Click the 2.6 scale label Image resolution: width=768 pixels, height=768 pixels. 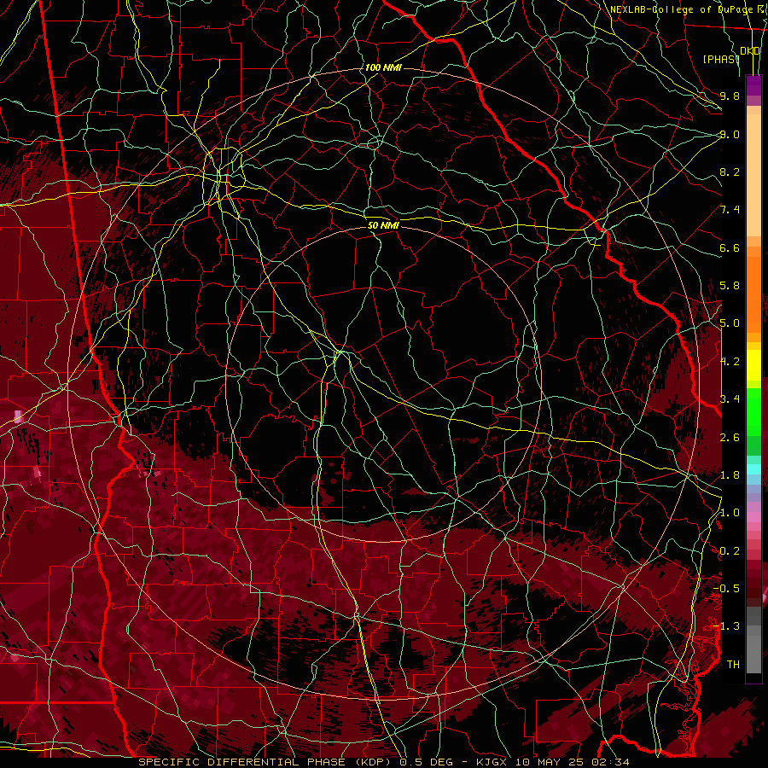point(730,438)
